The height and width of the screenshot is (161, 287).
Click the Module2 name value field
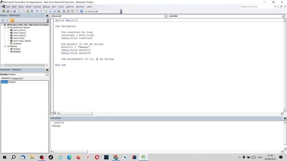coord(28,82)
